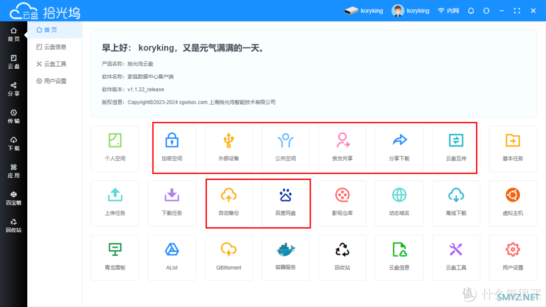Open the notifications bell

click(x=471, y=11)
